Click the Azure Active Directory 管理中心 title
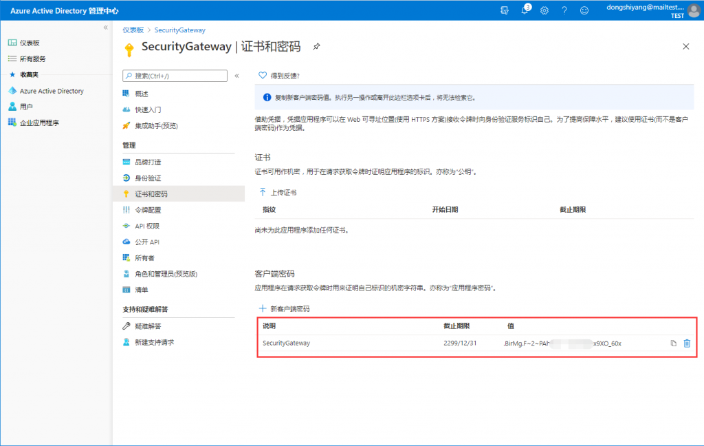 64,11
